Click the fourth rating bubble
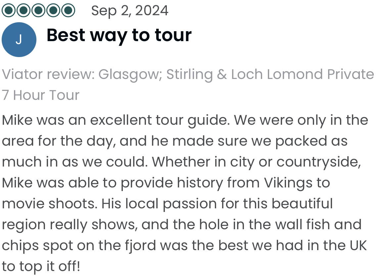 [x=53, y=10]
